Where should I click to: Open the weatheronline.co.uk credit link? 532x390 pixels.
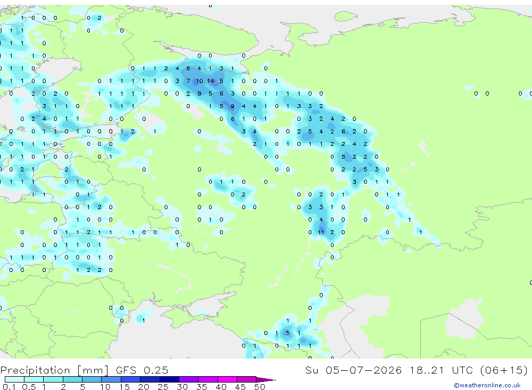coord(487,385)
